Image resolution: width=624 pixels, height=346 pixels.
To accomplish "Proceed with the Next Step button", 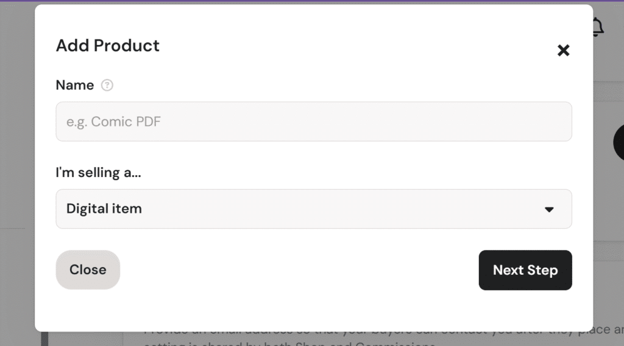I will (525, 270).
